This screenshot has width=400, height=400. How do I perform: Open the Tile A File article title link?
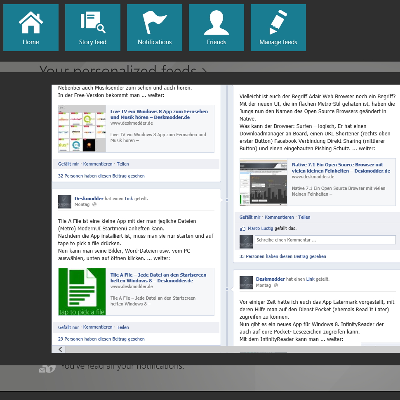(158, 278)
